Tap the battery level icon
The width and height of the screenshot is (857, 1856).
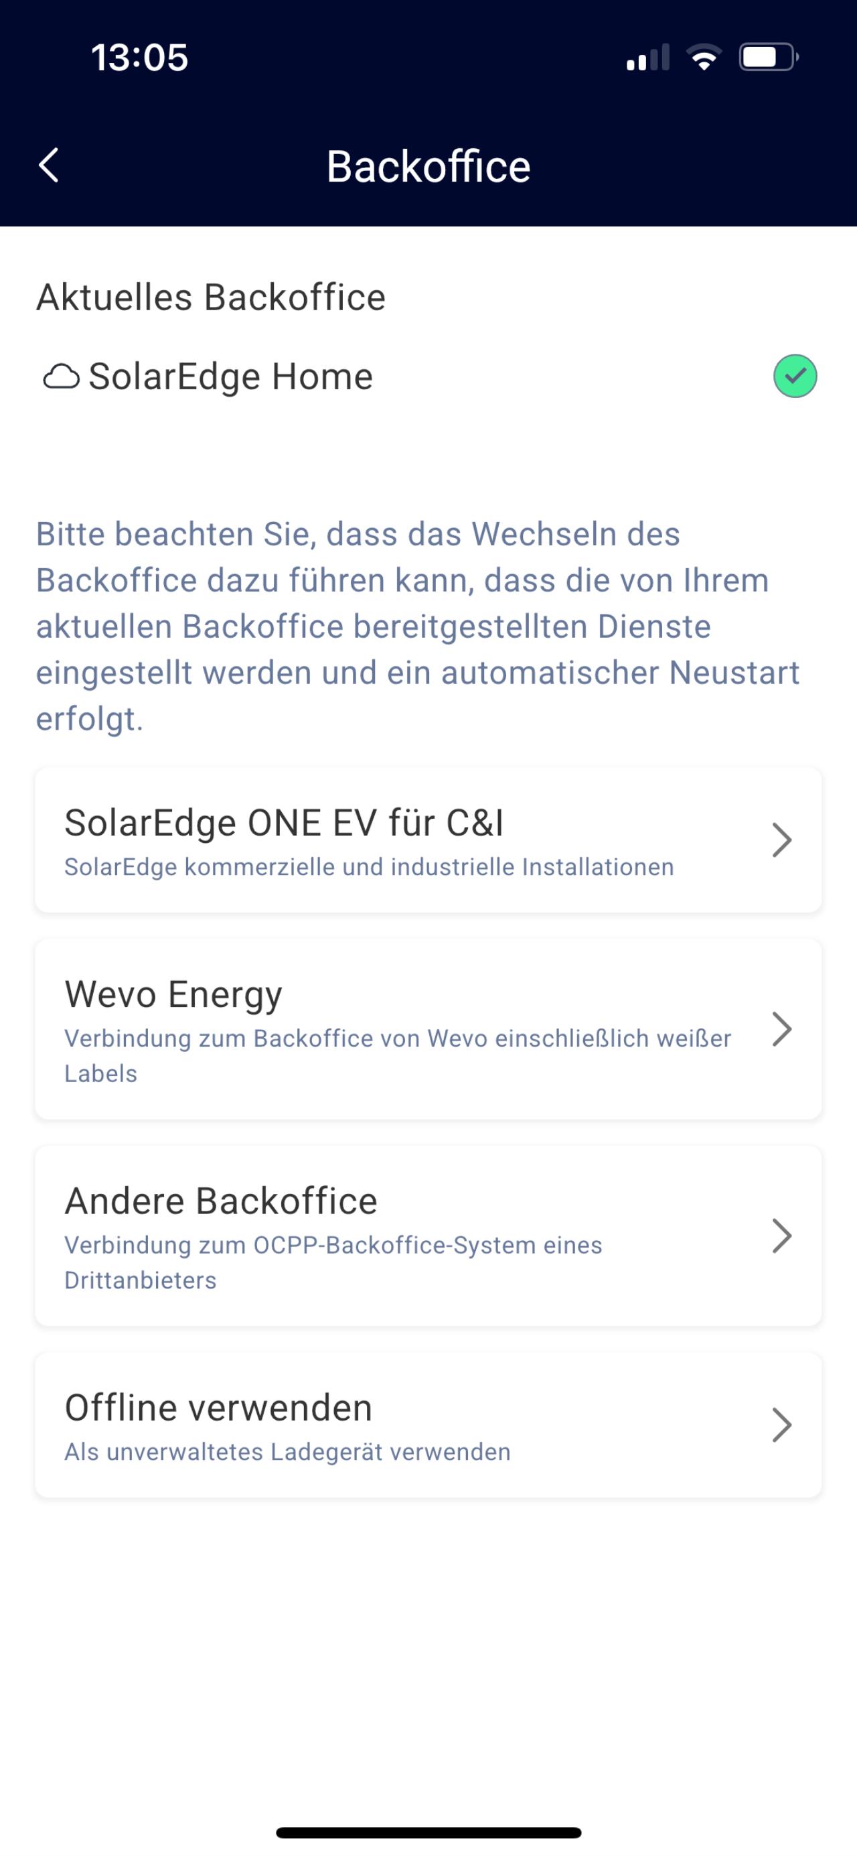click(x=768, y=58)
